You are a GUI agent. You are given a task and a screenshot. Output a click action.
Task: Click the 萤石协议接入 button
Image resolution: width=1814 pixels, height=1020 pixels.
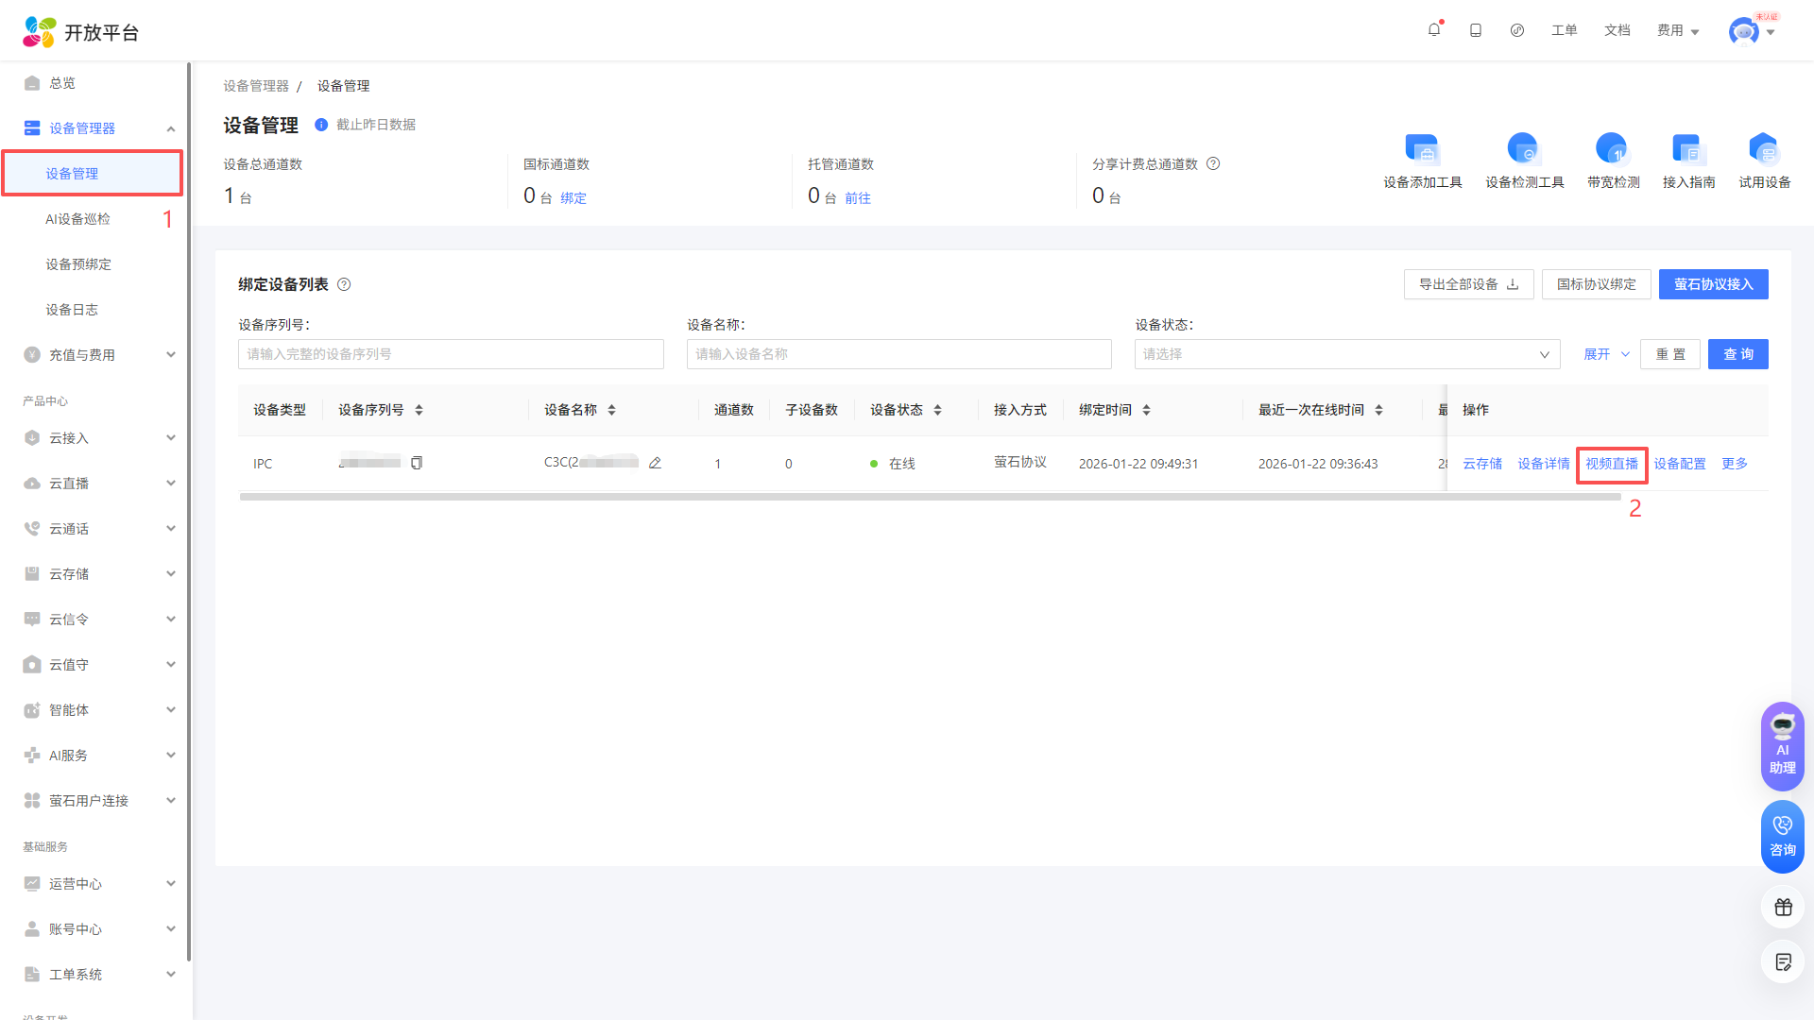coord(1712,284)
